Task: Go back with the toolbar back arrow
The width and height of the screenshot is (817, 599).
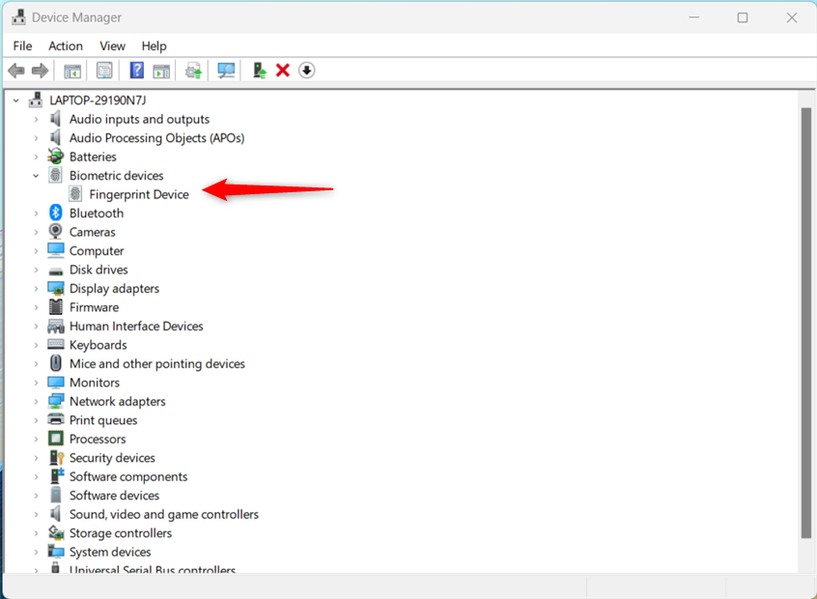Action: point(16,71)
